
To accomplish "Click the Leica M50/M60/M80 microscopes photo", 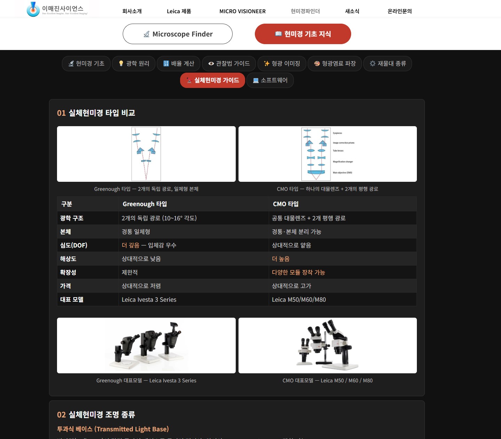I will 328,345.
